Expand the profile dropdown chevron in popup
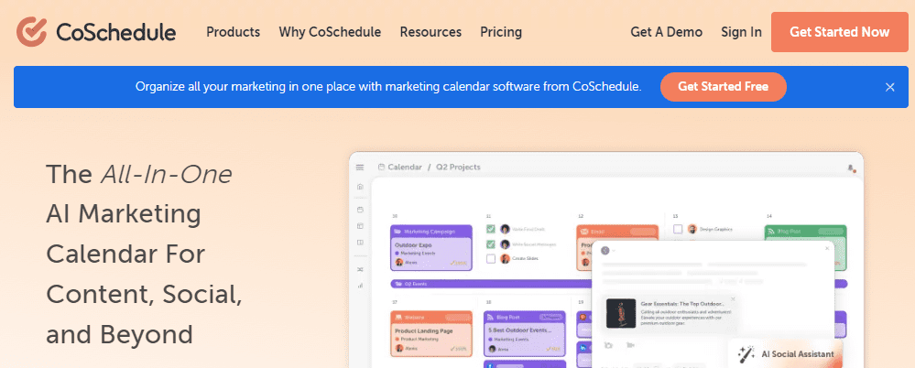Image resolution: width=915 pixels, height=368 pixels. 615,251
